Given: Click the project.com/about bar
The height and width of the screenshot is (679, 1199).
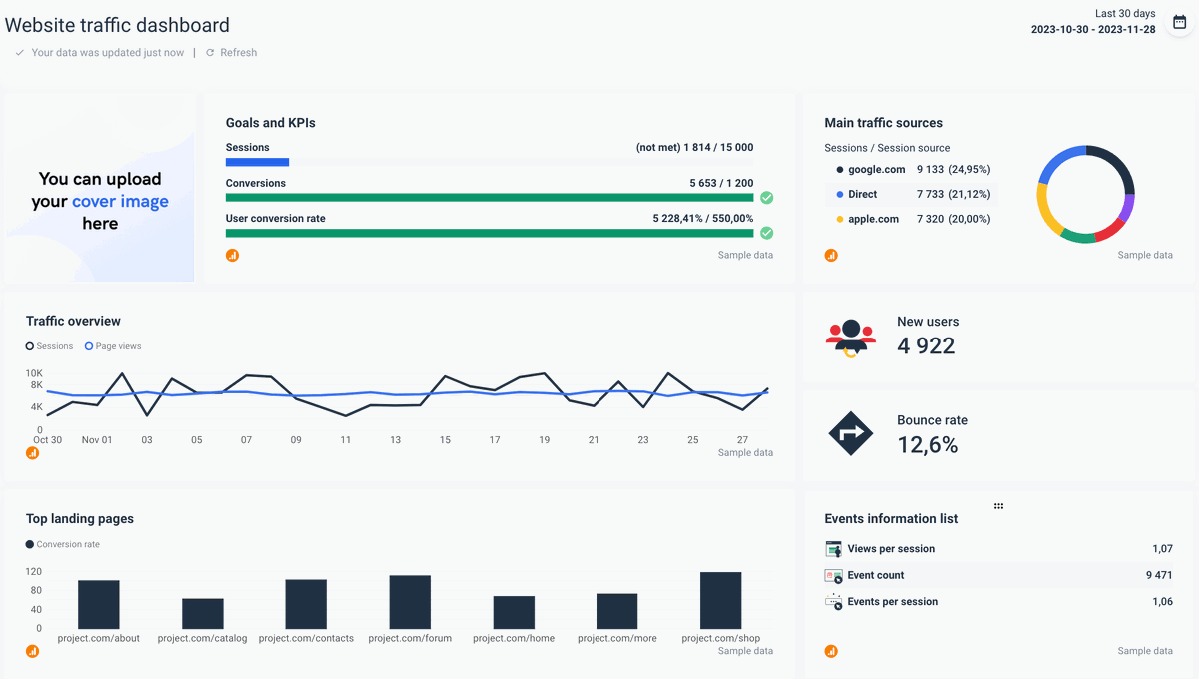Looking at the screenshot, I should (99, 604).
